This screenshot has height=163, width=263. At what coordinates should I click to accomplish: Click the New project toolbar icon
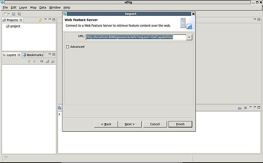tap(6, 14)
